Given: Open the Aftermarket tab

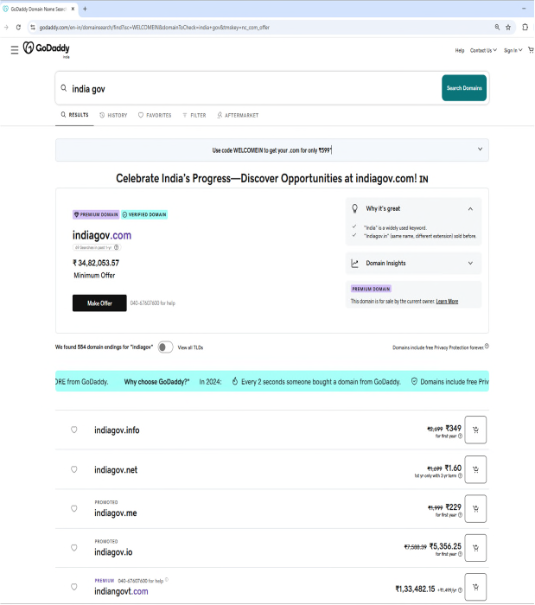Looking at the screenshot, I should 238,115.
